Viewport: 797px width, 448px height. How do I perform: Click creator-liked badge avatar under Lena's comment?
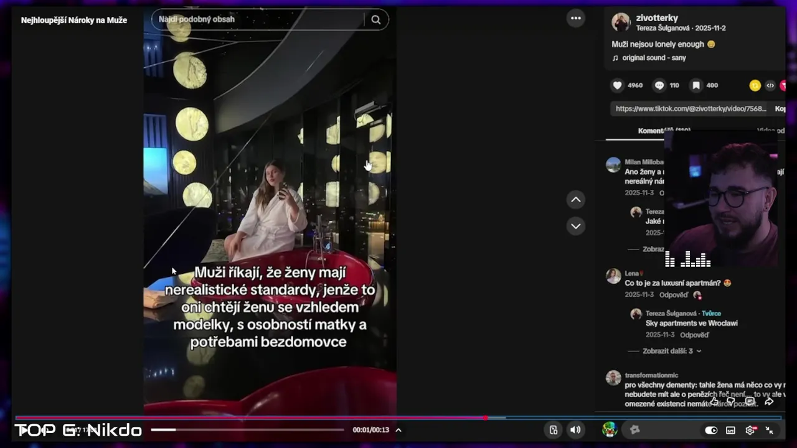tap(697, 295)
